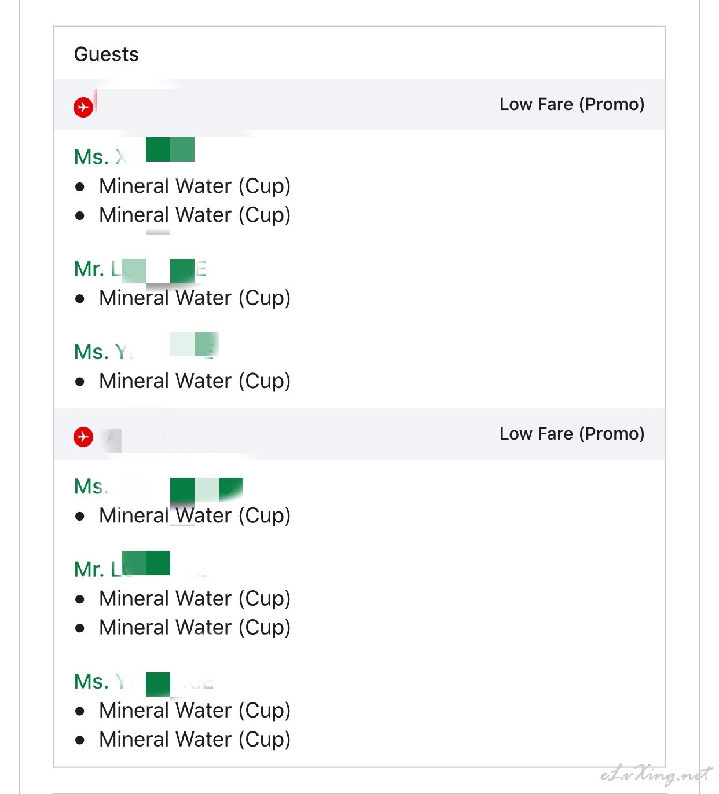Select the first Ms. guest under second flight
Viewport: 719px width, 794px height.
coord(159,488)
